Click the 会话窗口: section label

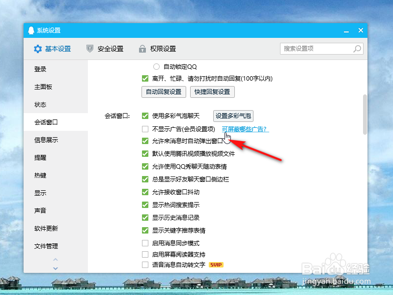click(x=117, y=116)
